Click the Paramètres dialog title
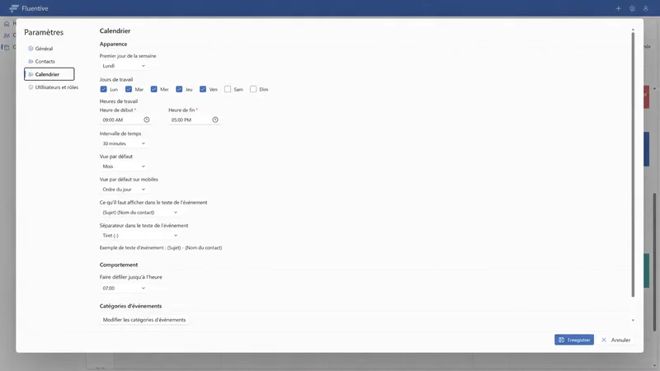Screen dimensions: 660x371 (44, 32)
